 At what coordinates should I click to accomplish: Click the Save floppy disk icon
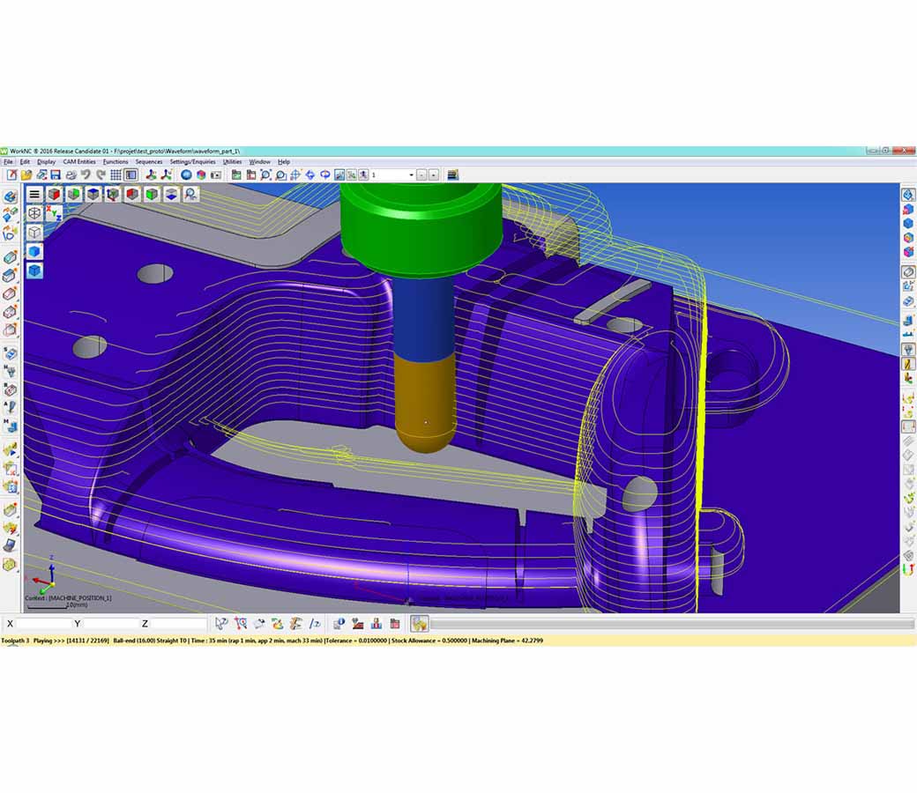pos(55,175)
